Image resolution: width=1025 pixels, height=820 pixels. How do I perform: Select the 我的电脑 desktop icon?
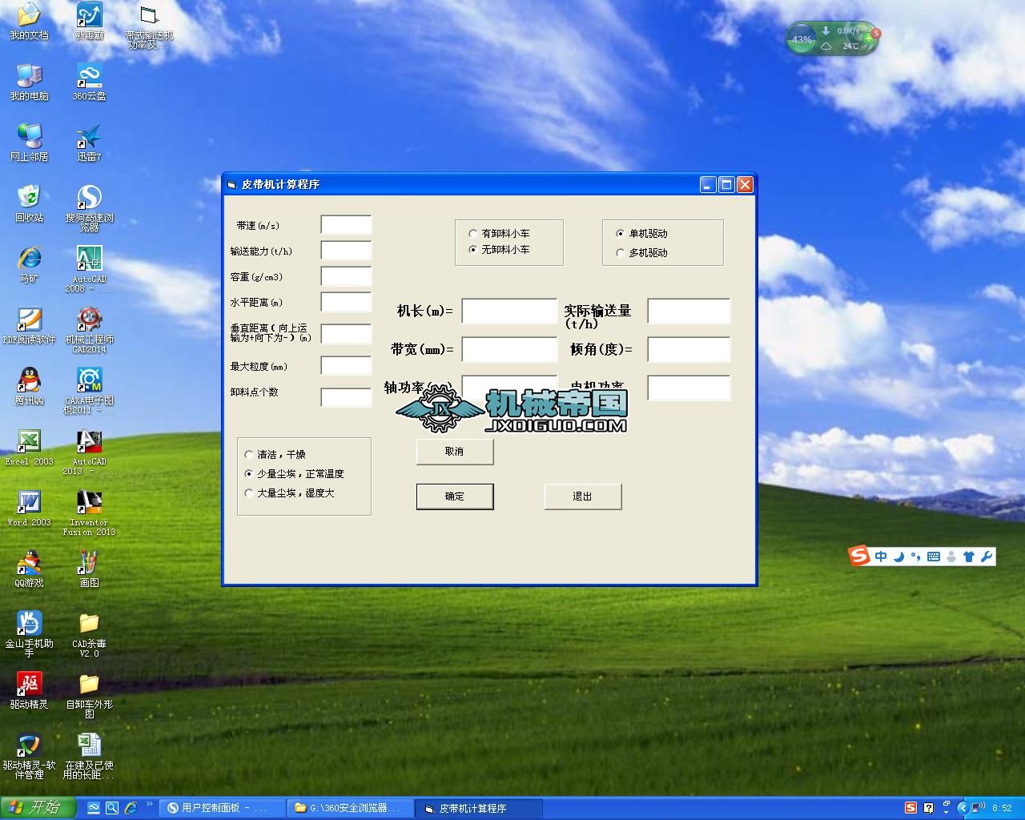29,82
